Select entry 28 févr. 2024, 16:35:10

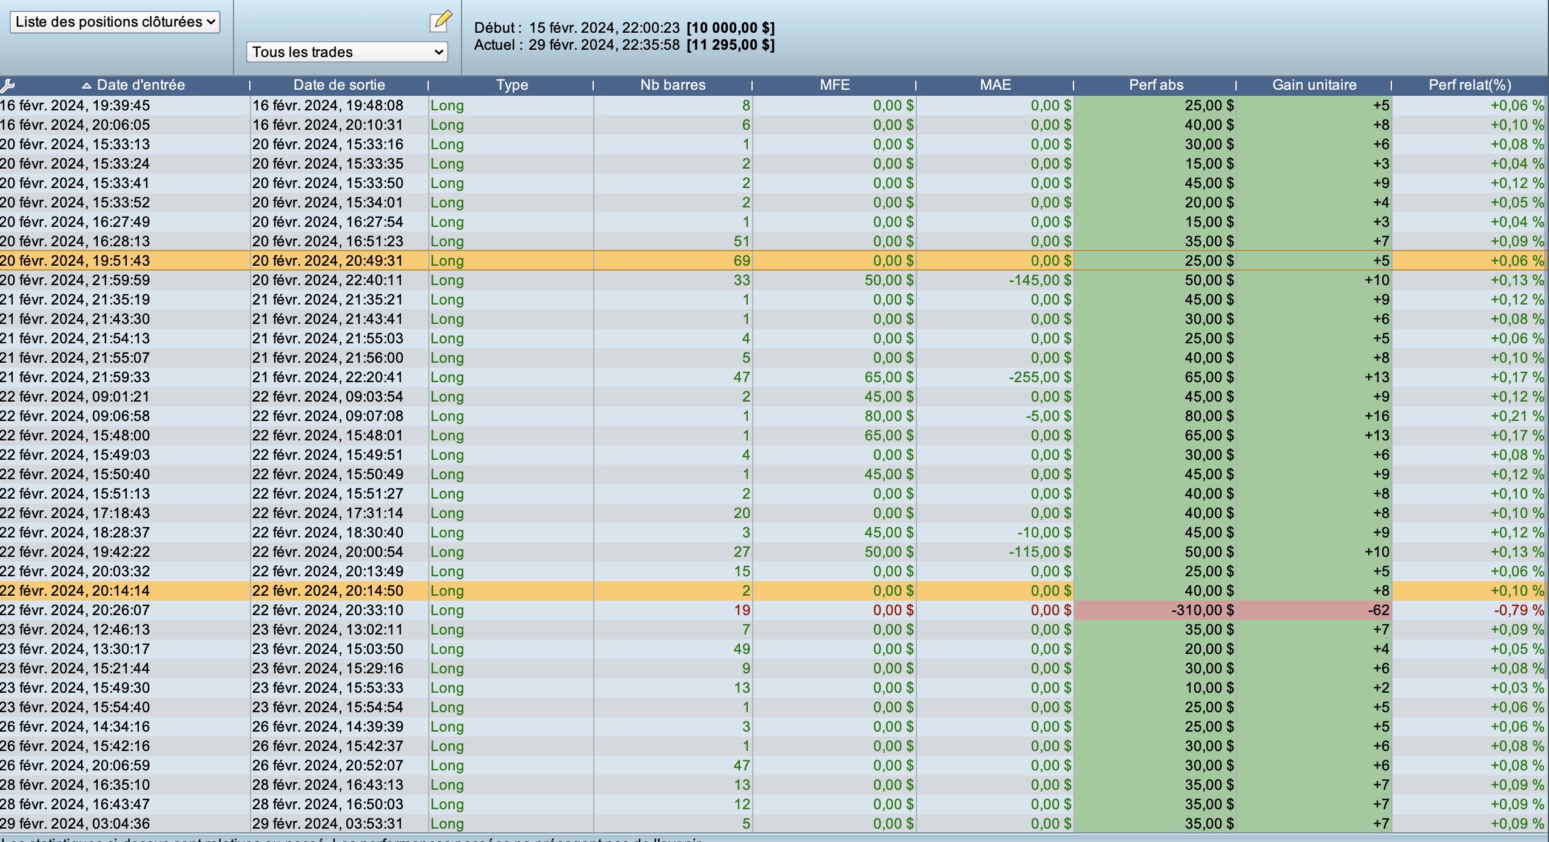pyautogui.click(x=75, y=785)
